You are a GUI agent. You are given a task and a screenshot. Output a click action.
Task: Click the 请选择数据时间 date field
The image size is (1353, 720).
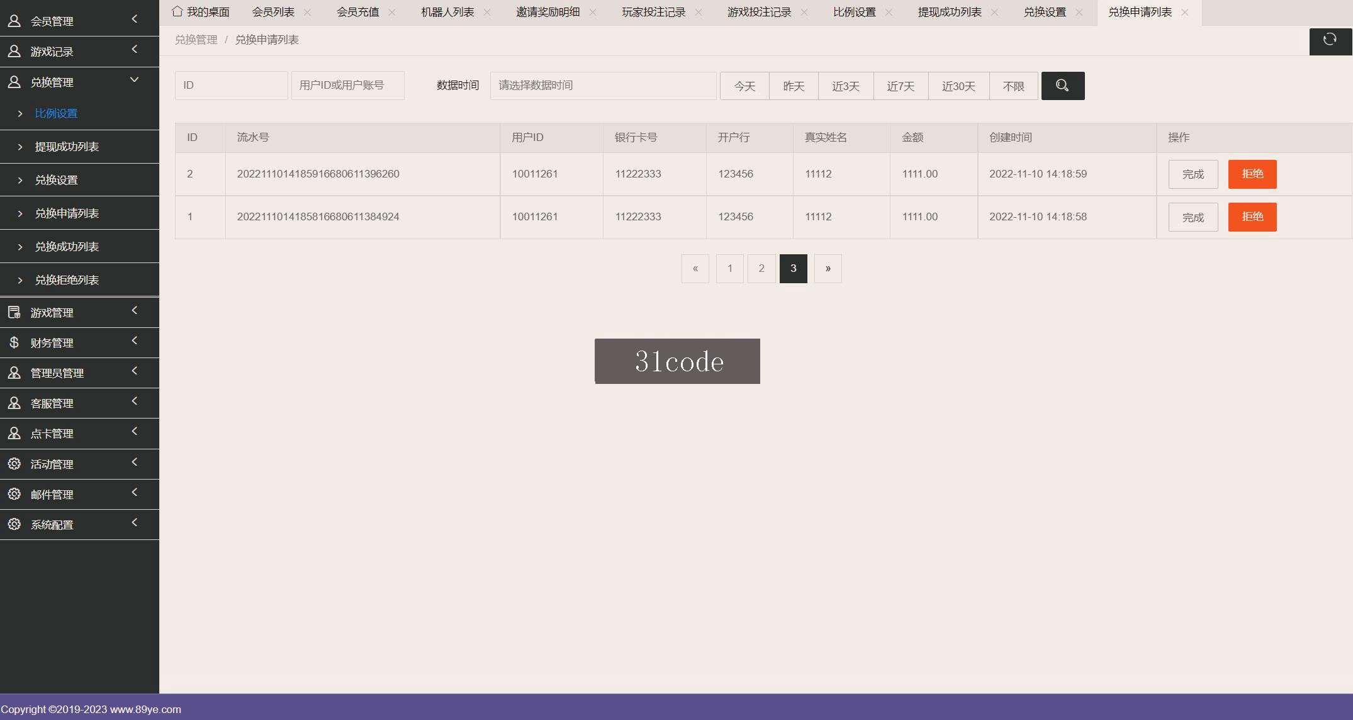pyautogui.click(x=603, y=86)
